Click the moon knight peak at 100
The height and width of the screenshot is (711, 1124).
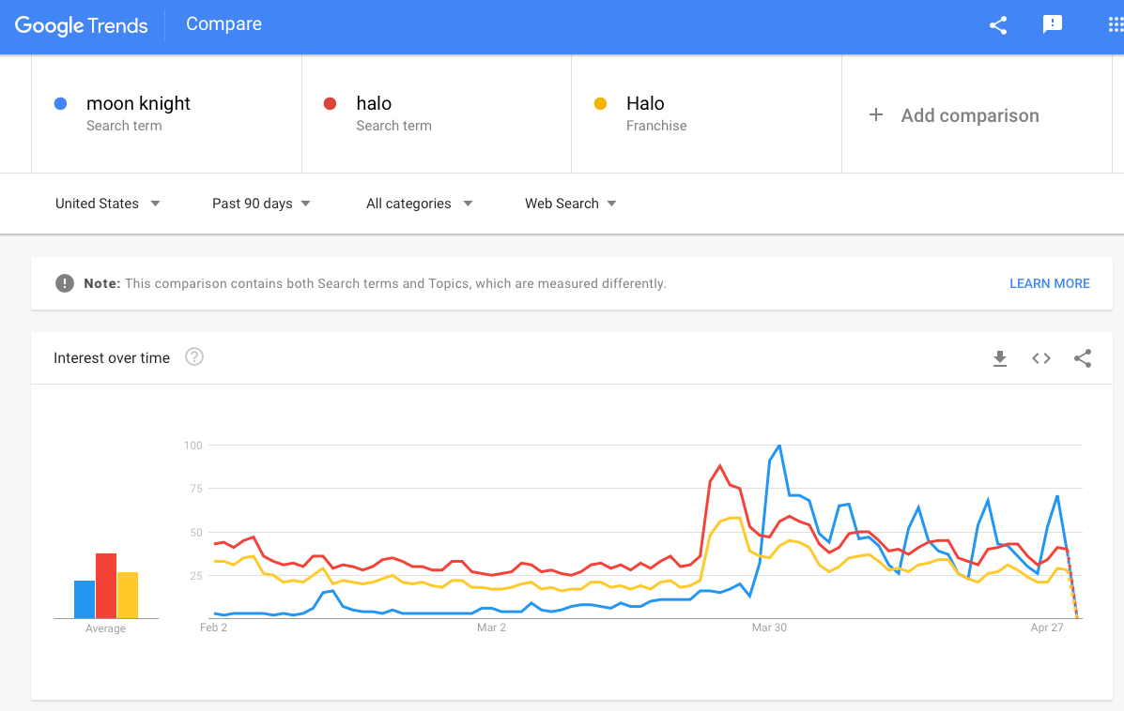pos(779,446)
